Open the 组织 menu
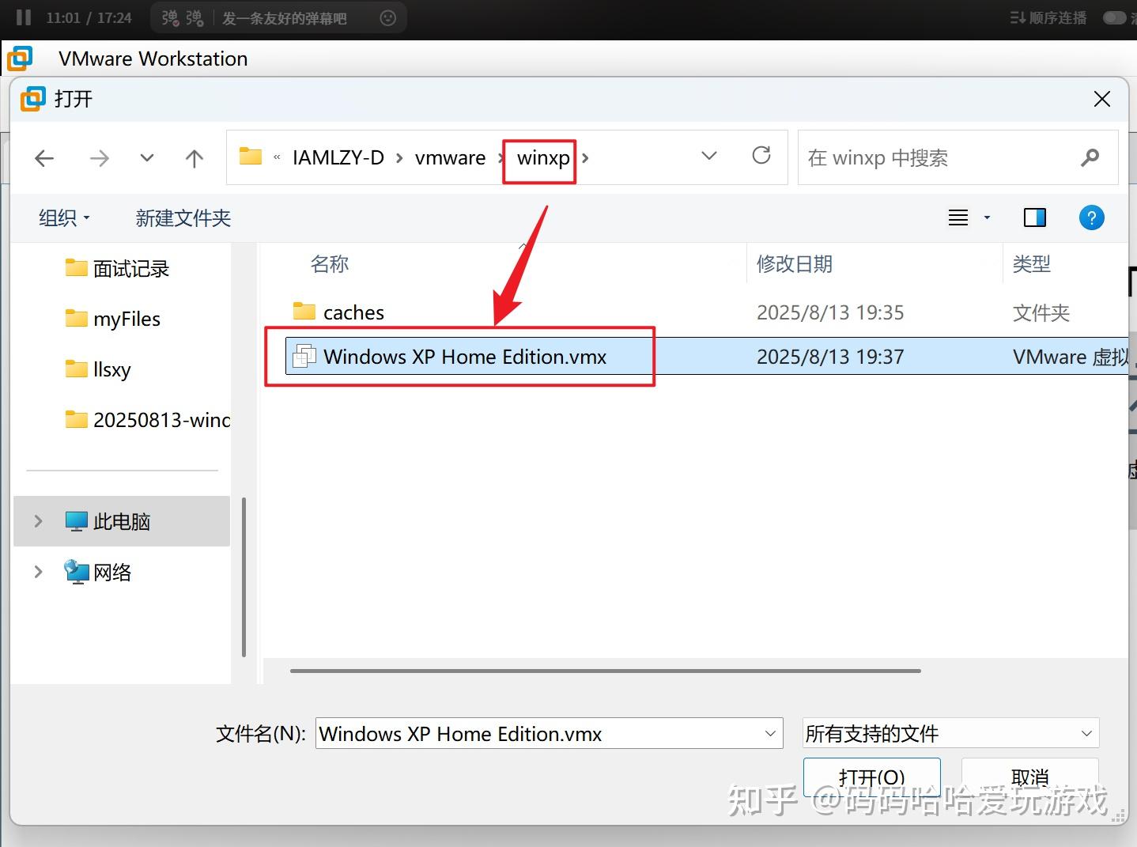 pyautogui.click(x=63, y=217)
